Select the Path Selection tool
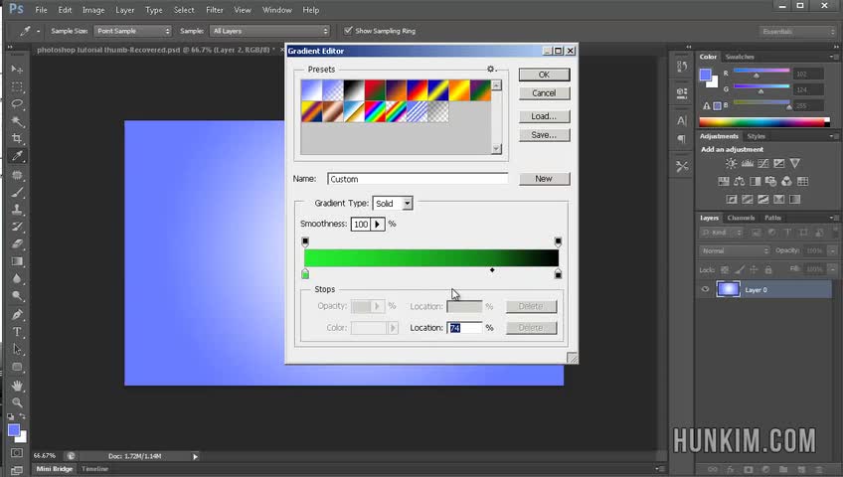This screenshot has height=477, width=843. coord(17,349)
